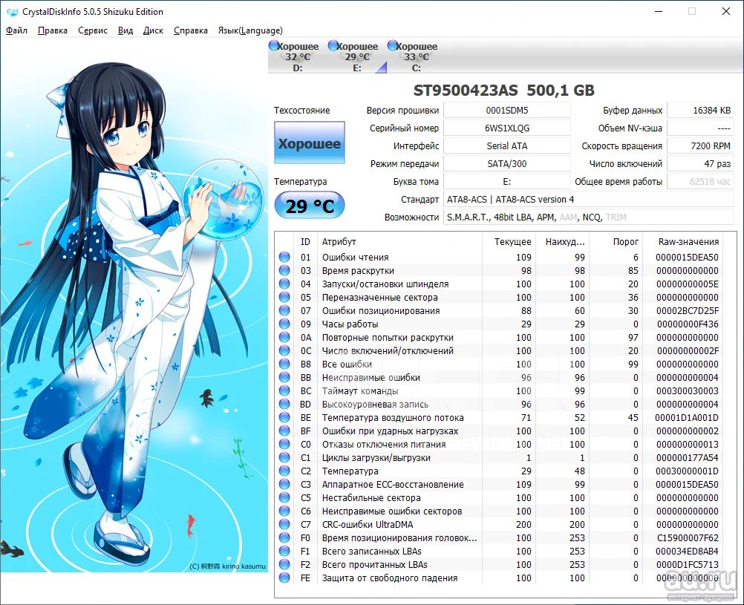
Task: Click status orb for attribute FE row
Action: point(284,578)
